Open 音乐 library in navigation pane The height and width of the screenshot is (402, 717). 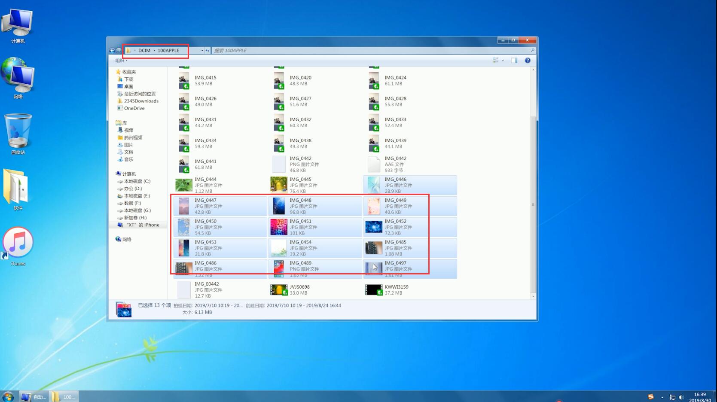click(x=125, y=159)
